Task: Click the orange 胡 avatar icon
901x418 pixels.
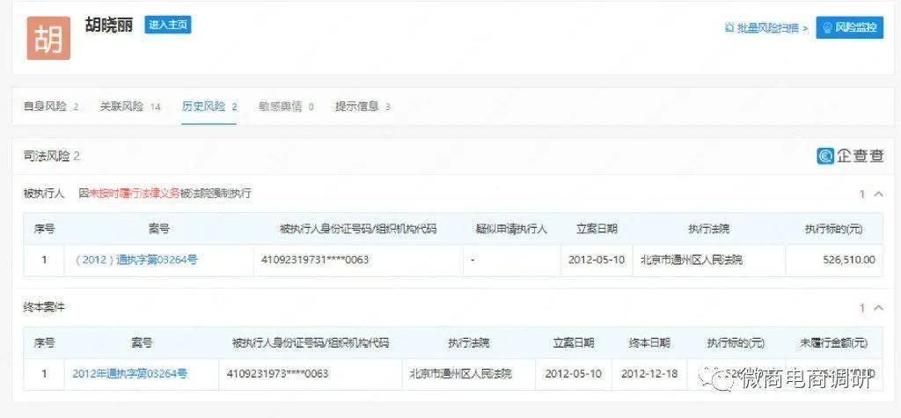Action: tap(48, 37)
